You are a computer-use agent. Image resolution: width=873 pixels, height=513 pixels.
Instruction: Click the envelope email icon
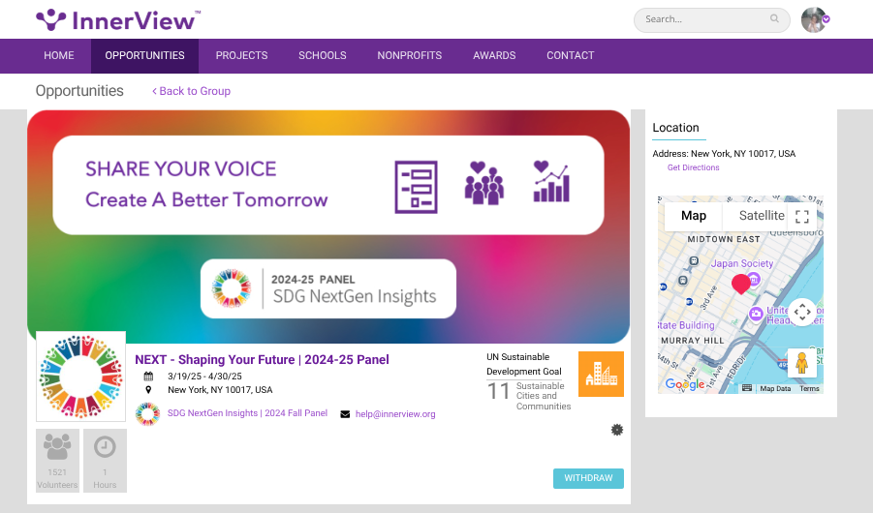pos(345,414)
